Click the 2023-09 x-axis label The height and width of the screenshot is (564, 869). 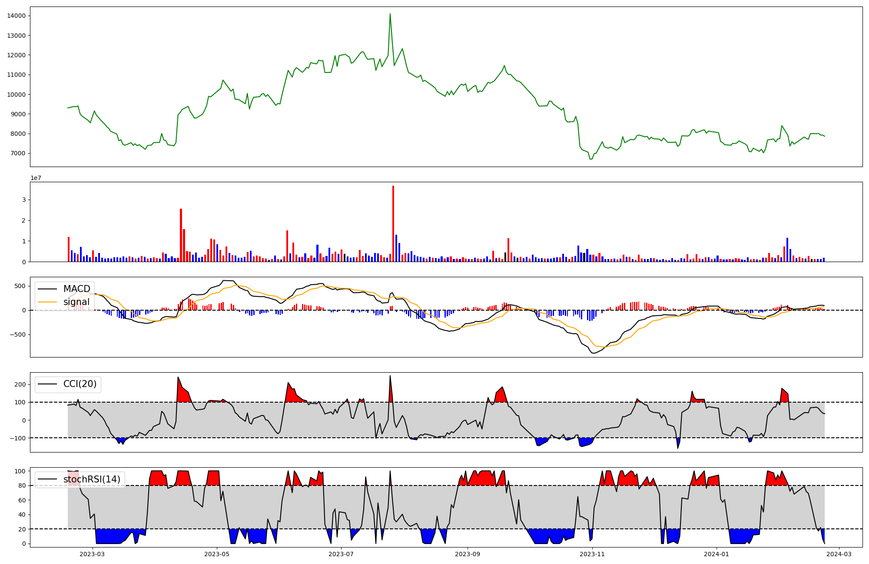point(468,554)
